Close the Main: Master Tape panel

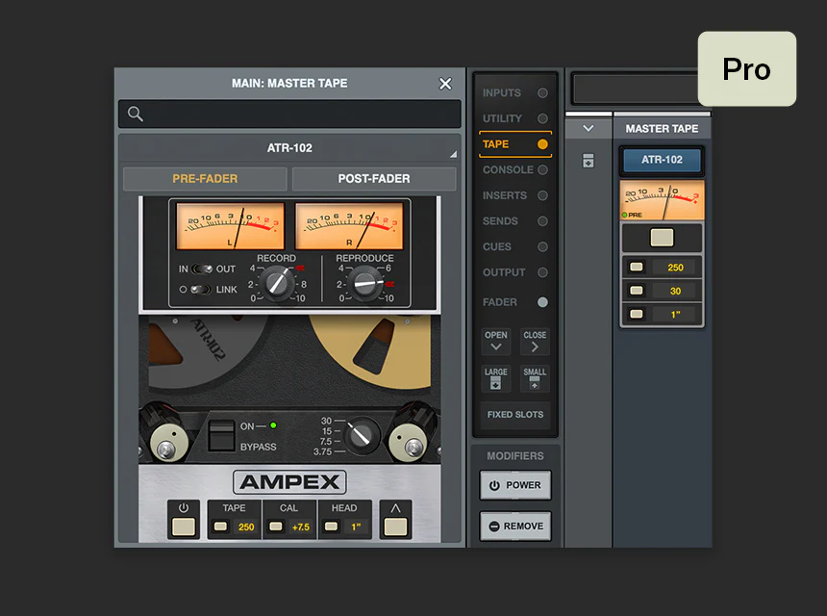tap(445, 84)
